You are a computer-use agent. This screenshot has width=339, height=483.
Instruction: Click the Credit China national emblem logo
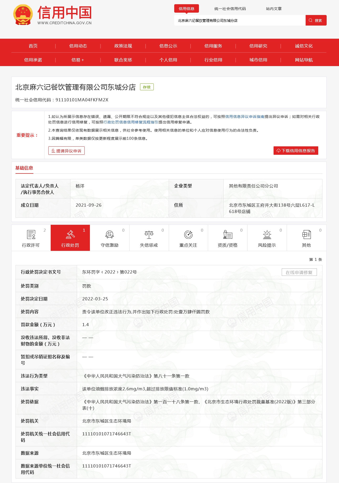[23, 15]
